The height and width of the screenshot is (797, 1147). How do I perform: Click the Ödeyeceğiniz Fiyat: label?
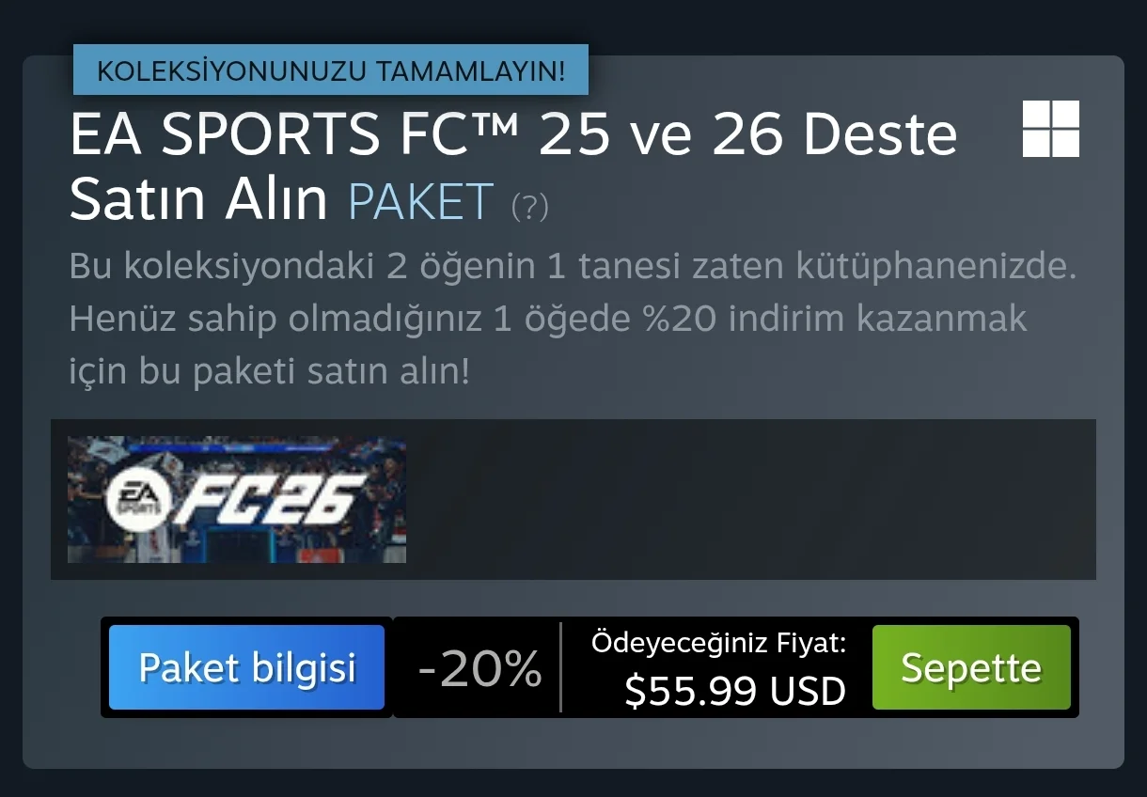[719, 643]
